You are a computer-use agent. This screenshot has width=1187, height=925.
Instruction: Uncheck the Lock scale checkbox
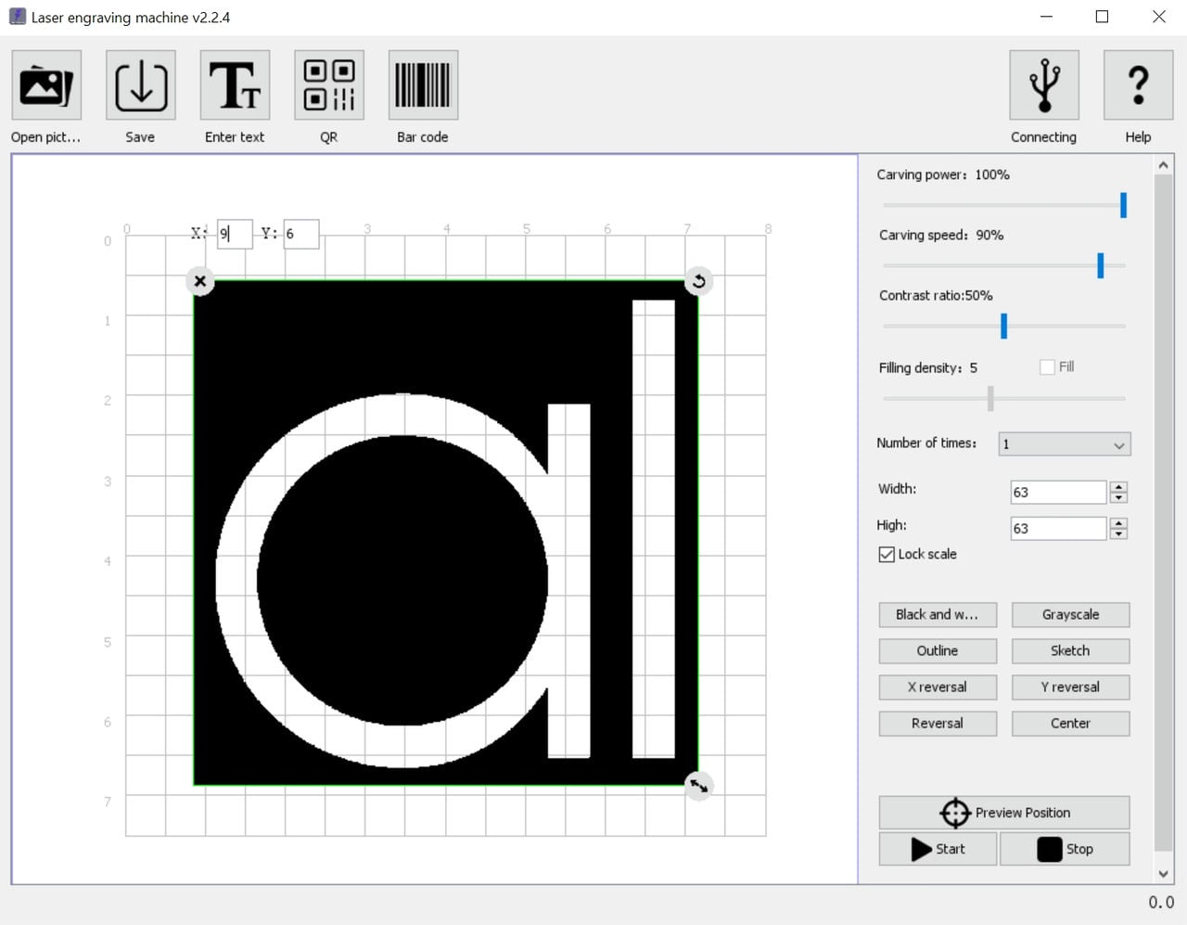887,554
